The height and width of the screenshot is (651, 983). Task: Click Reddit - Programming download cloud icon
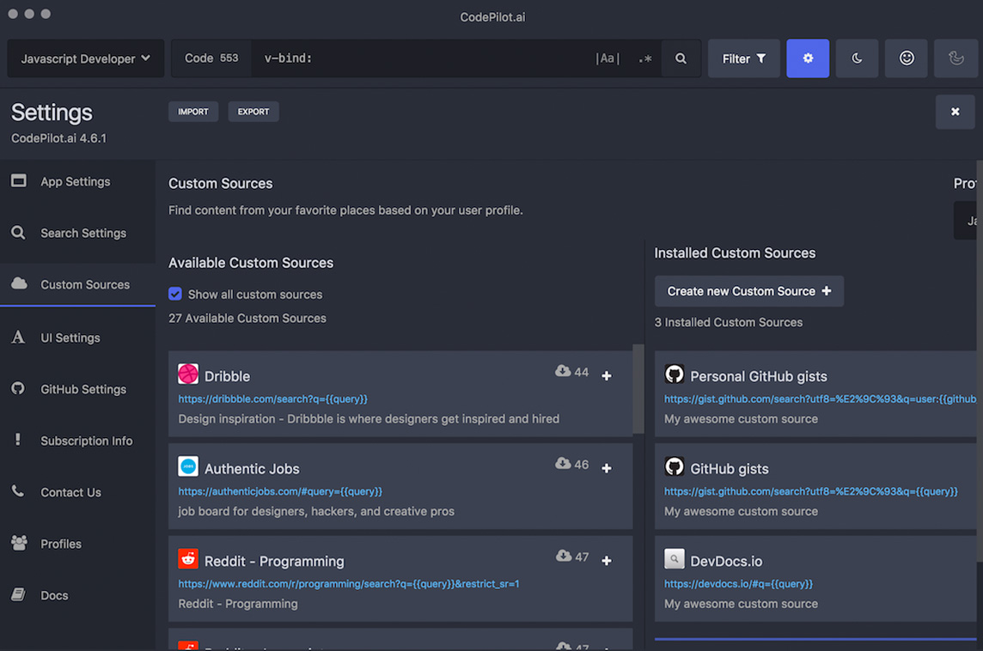[563, 556]
